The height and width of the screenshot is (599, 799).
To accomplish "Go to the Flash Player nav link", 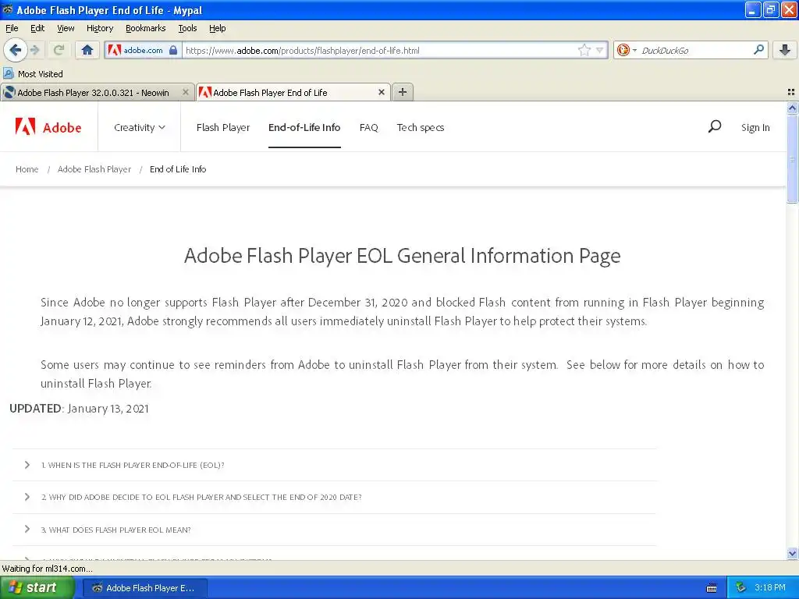I will pos(223,127).
